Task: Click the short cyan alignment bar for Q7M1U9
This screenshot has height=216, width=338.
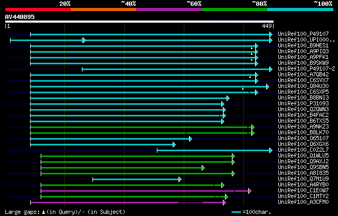Action: click(x=137, y=180)
